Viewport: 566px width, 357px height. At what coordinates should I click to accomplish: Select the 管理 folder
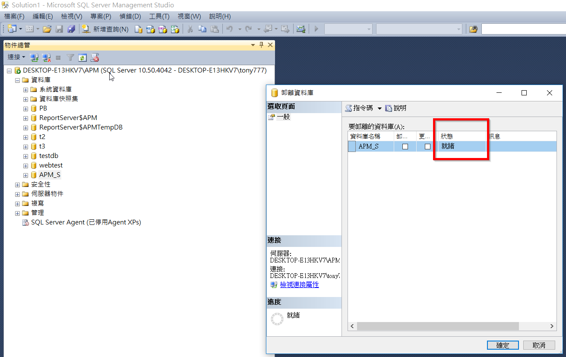[38, 213]
